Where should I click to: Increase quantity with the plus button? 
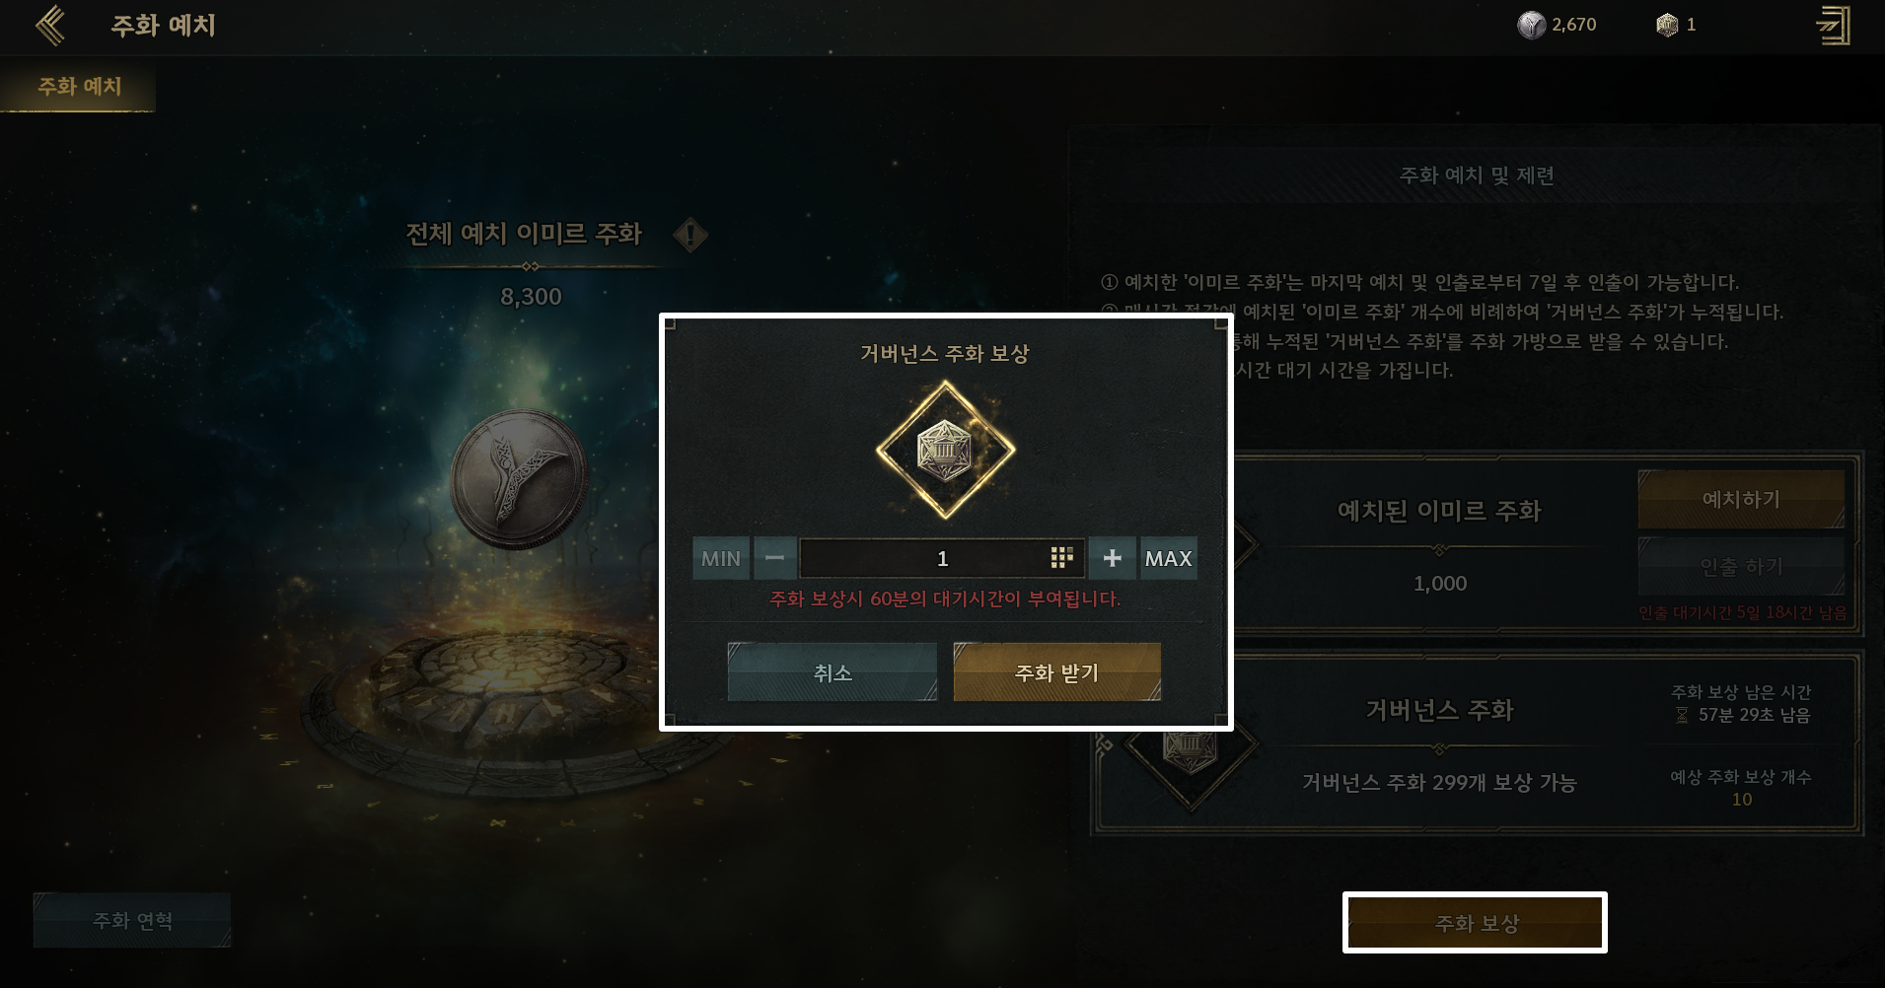1113,558
